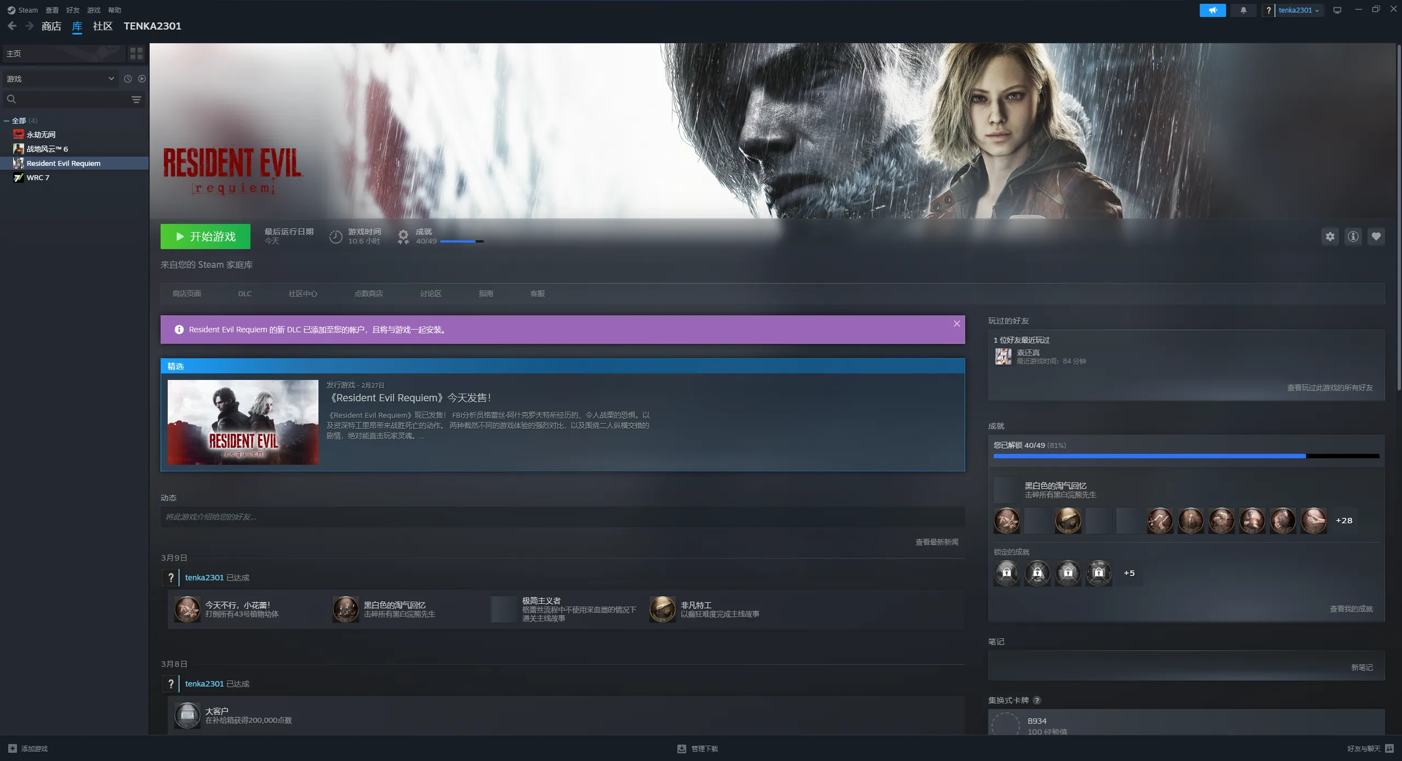Add game to favorites with heart icon
1402x761 pixels.
[x=1376, y=237]
